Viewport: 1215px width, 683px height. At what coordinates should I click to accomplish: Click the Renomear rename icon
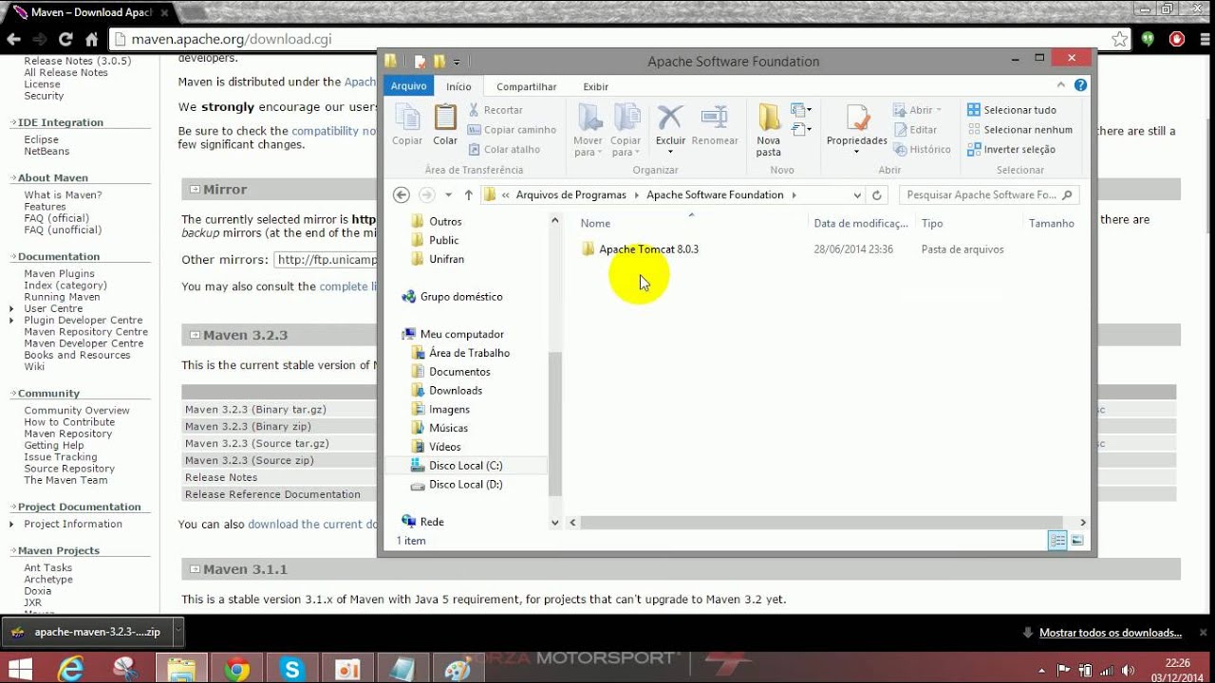tap(715, 124)
